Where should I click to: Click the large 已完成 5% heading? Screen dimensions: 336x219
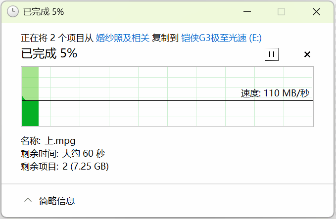click(x=49, y=53)
